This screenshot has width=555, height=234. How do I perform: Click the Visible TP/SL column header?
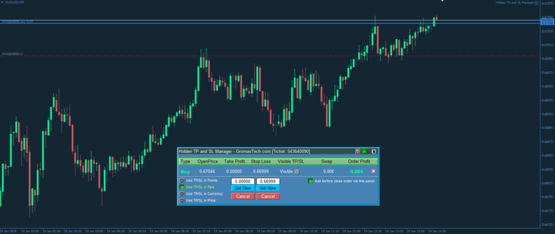tap(291, 162)
